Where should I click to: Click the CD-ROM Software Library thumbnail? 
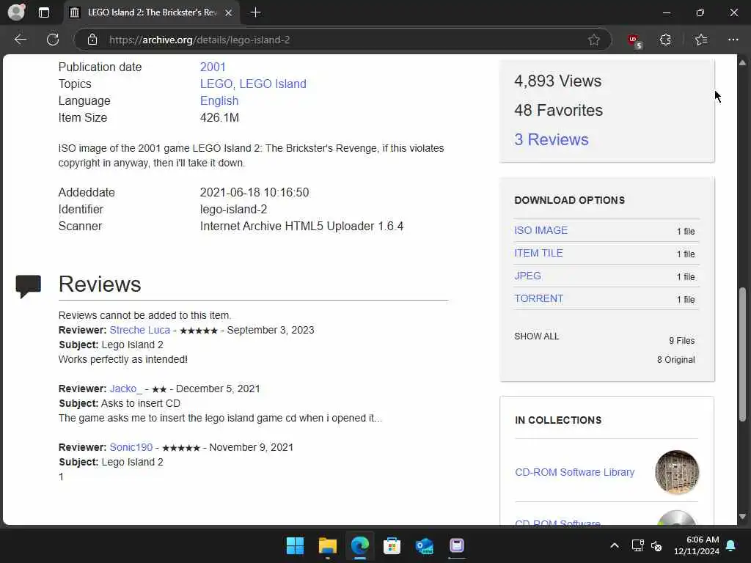(677, 472)
